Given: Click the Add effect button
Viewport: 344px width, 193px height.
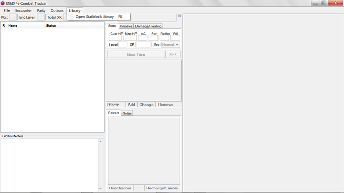Looking at the screenshot, I should (131, 105).
